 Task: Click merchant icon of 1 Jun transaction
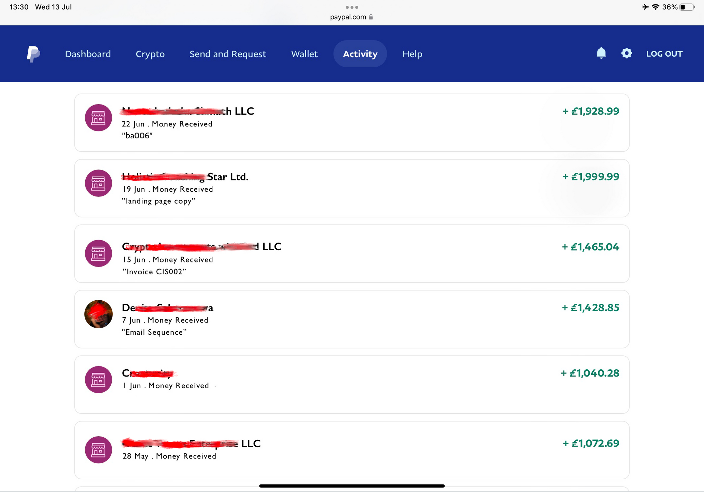[98, 380]
